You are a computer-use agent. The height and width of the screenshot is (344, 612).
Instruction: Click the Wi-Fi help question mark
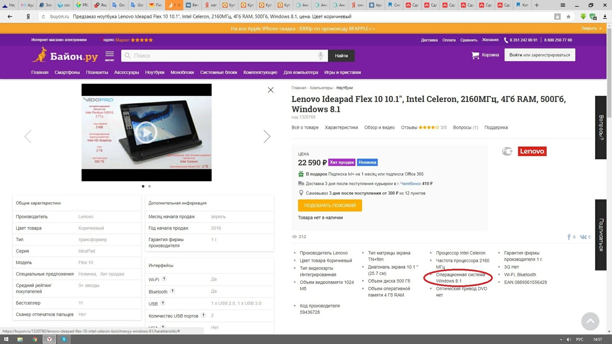[164, 279]
